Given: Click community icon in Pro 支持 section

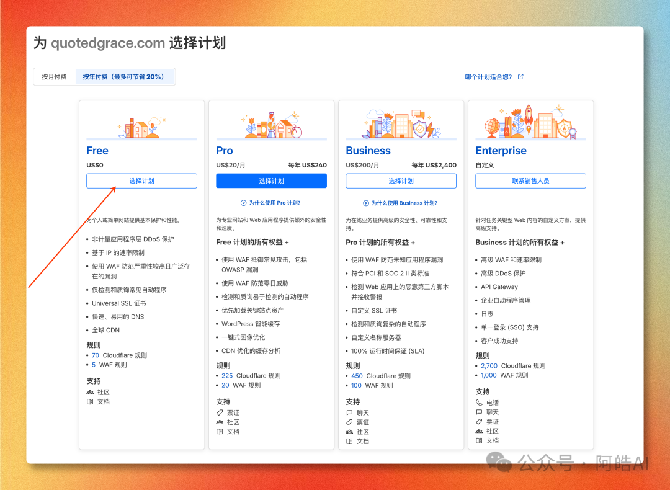Looking at the screenshot, I should 220,422.
